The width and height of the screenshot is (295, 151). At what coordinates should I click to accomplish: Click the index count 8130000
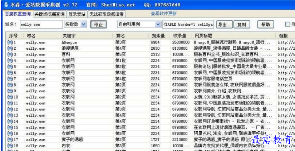click(180, 48)
